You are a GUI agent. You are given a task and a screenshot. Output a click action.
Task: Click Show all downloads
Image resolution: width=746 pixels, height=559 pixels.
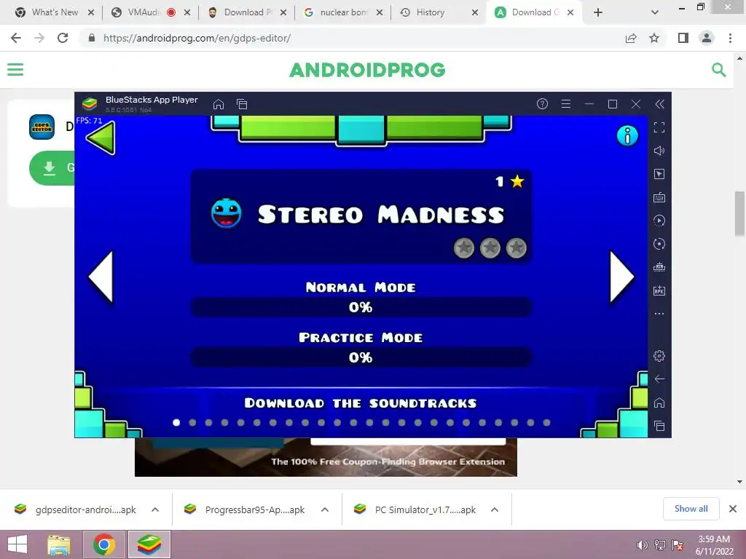pos(691,509)
